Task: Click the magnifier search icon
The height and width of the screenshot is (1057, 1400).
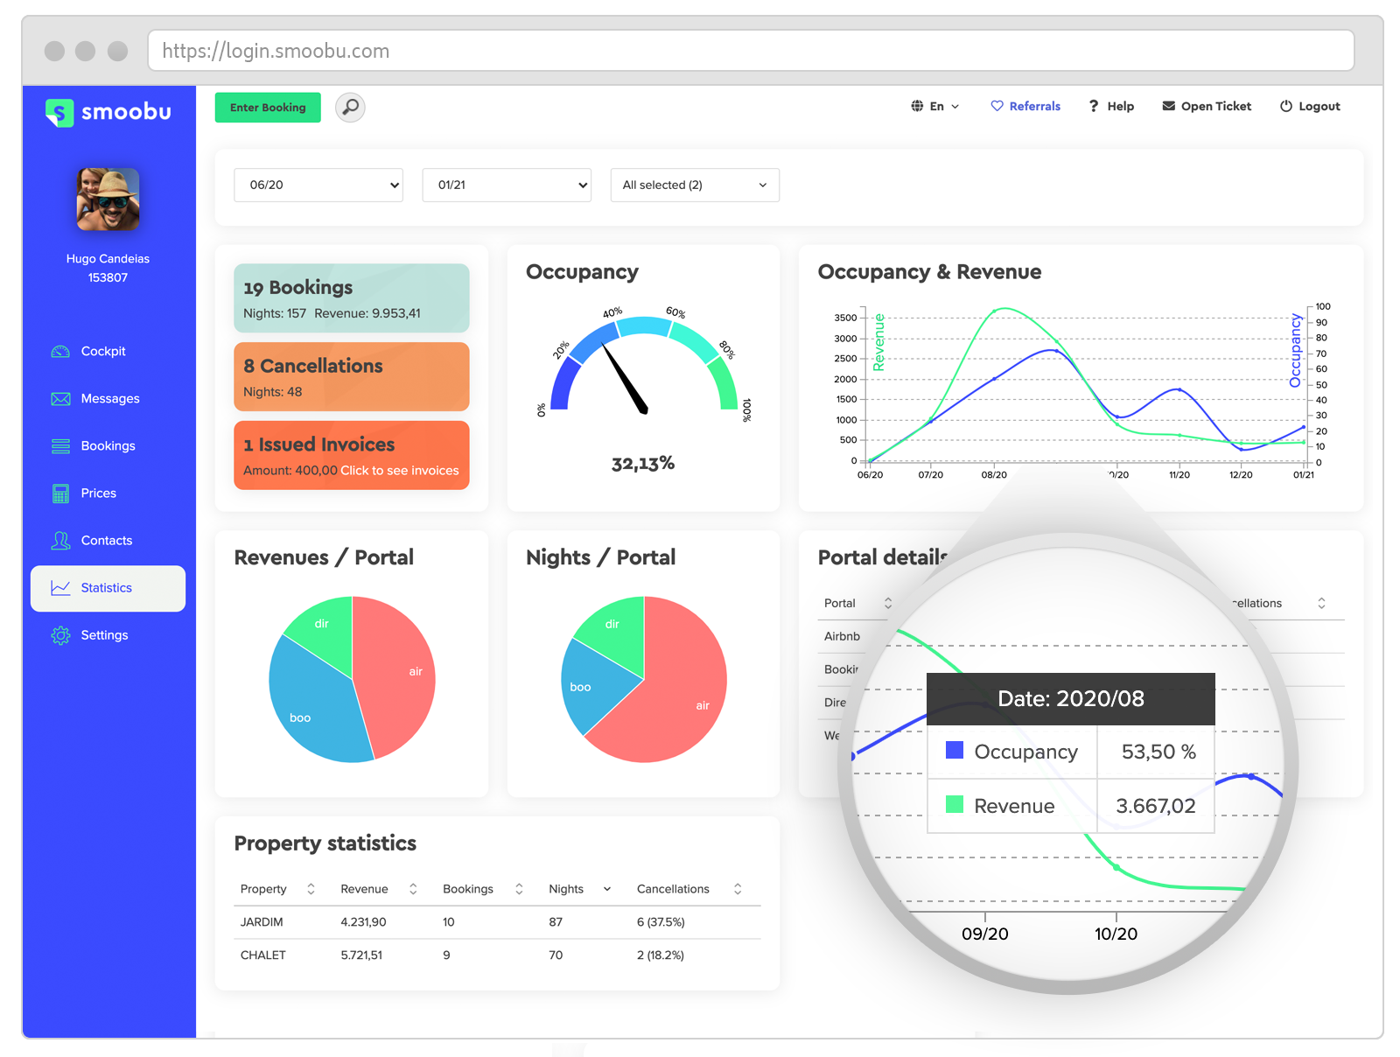Action: coord(350,108)
